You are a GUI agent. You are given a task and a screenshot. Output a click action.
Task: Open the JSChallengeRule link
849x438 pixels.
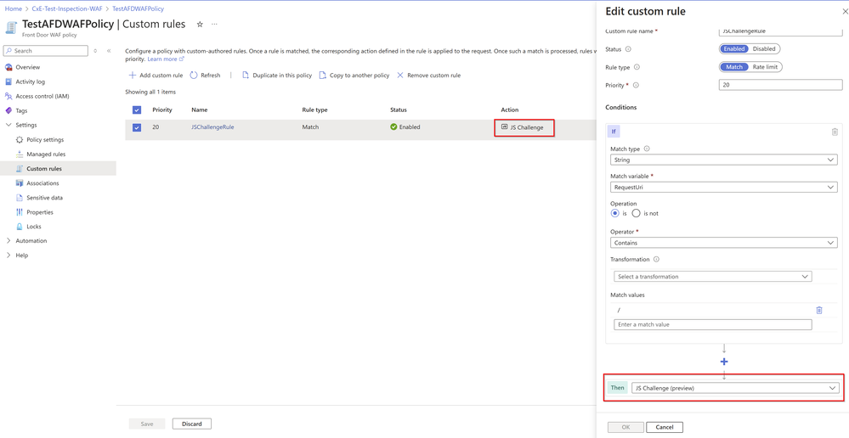212,127
